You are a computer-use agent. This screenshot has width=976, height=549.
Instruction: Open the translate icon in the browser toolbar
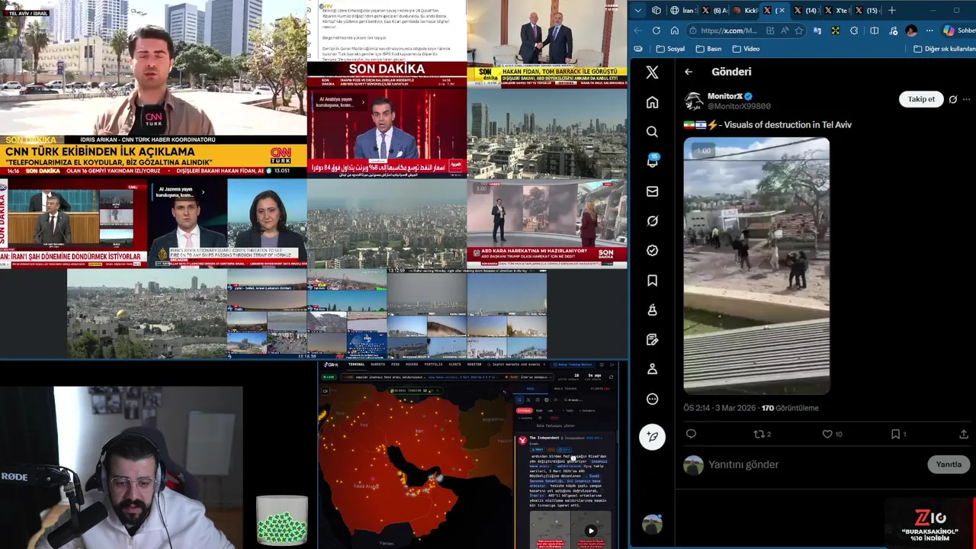tap(817, 30)
